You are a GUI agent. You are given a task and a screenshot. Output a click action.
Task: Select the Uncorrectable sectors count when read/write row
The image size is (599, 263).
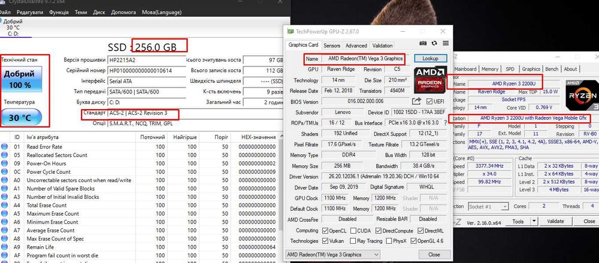[x=140, y=180]
